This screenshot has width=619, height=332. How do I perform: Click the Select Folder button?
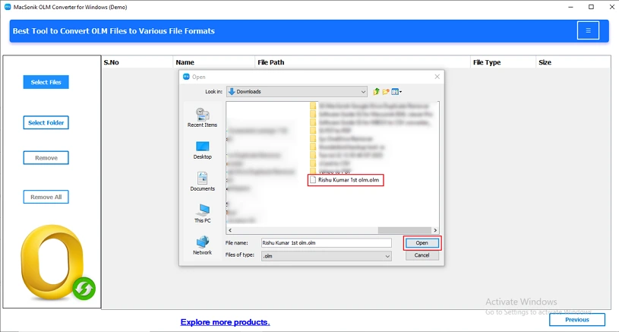tap(46, 123)
